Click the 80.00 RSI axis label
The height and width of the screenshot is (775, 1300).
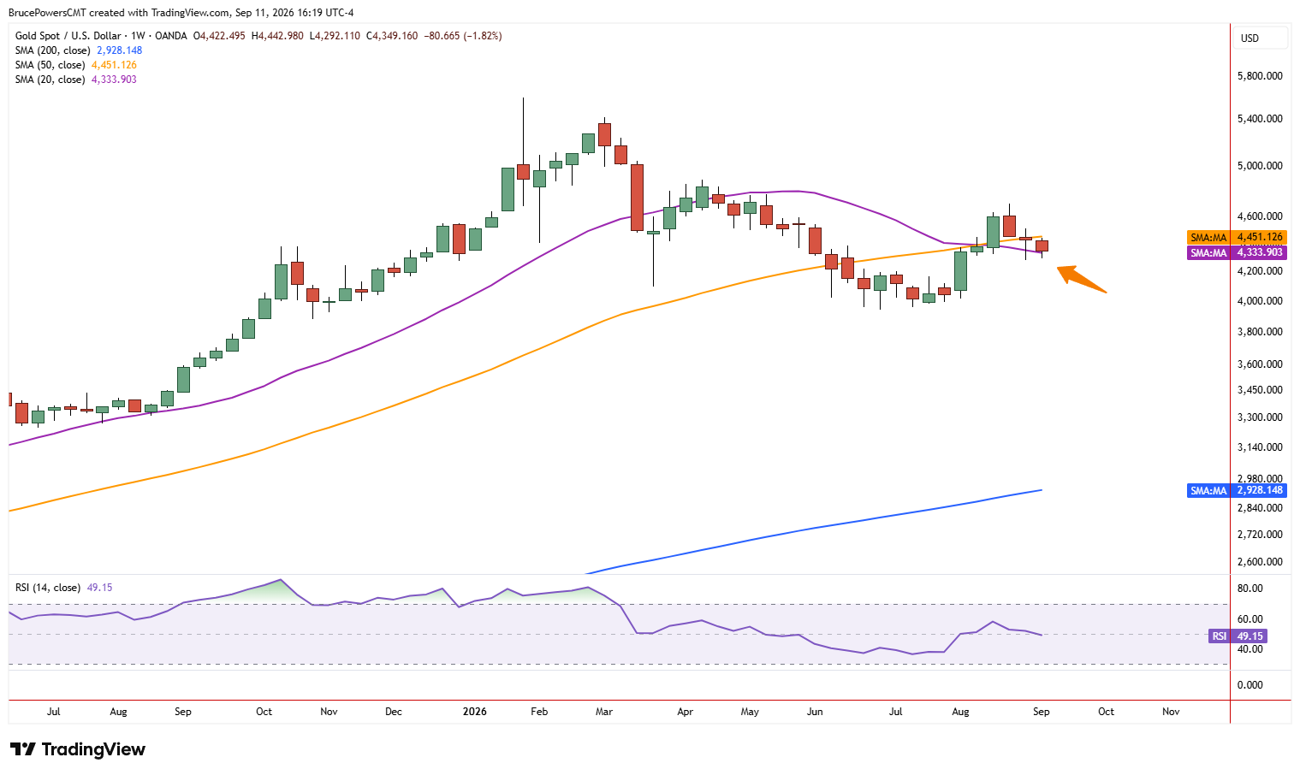(1250, 589)
